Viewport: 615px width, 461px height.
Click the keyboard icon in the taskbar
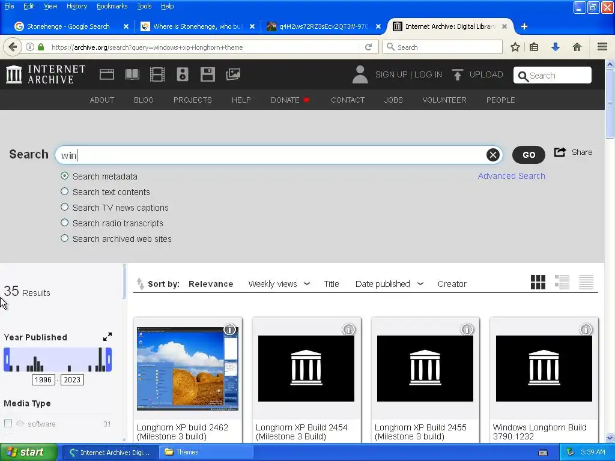coord(543,453)
